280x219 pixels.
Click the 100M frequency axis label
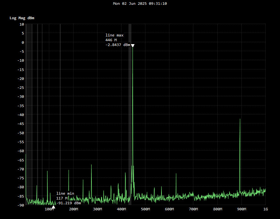pyautogui.click(x=49, y=209)
